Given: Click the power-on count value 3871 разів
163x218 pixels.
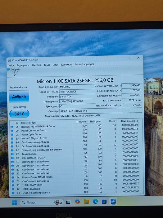Looking at the screenshot, I should (132, 100).
